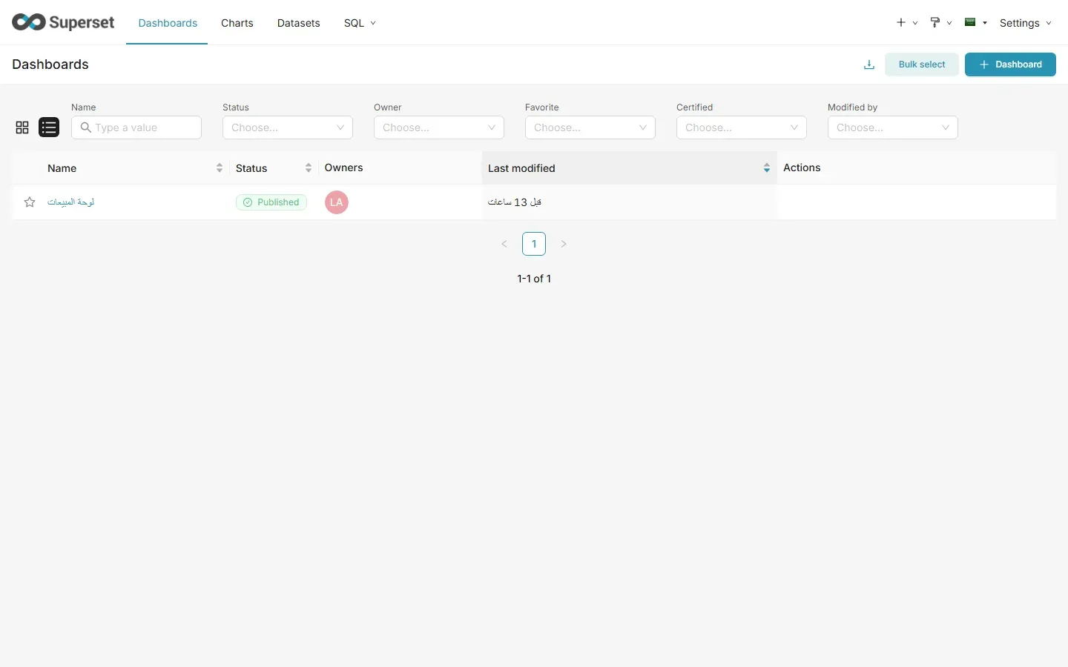Sort by Last modified arrows

[x=767, y=168]
